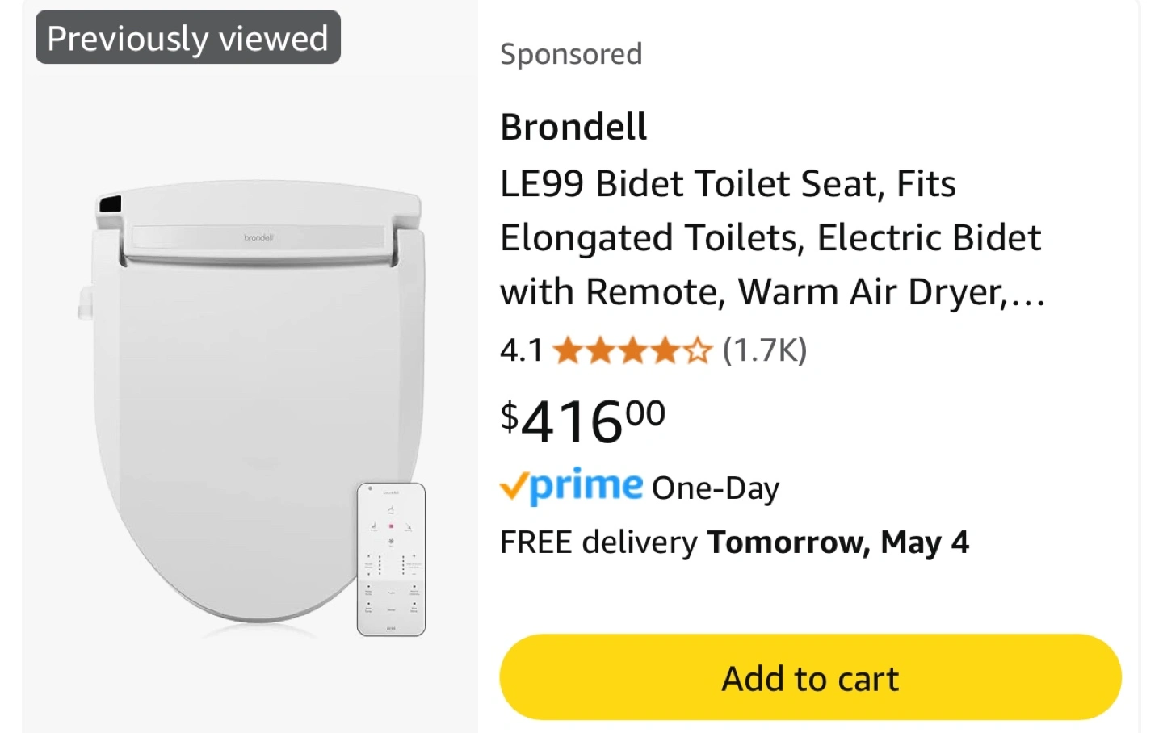The width and height of the screenshot is (1163, 733).
Task: Click the bold Tomorrow, May 4 date
Action: (x=838, y=542)
